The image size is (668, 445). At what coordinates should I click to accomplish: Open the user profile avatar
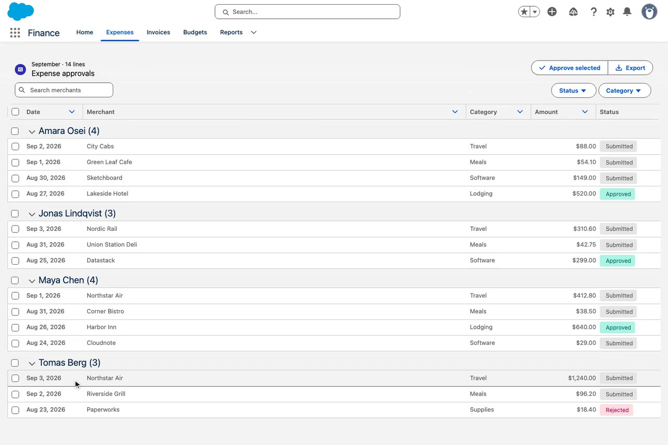[649, 12]
